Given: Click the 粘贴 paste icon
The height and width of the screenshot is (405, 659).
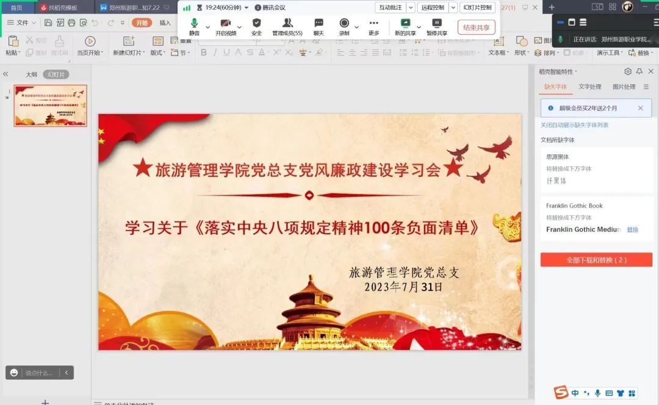Looking at the screenshot, I should (13, 41).
